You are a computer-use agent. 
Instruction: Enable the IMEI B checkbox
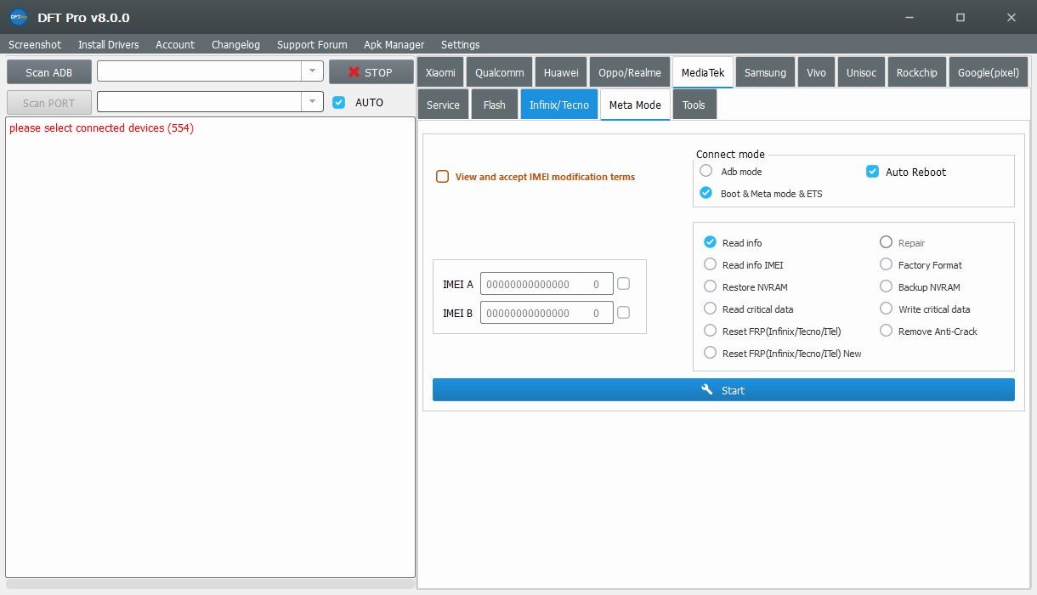pos(623,313)
